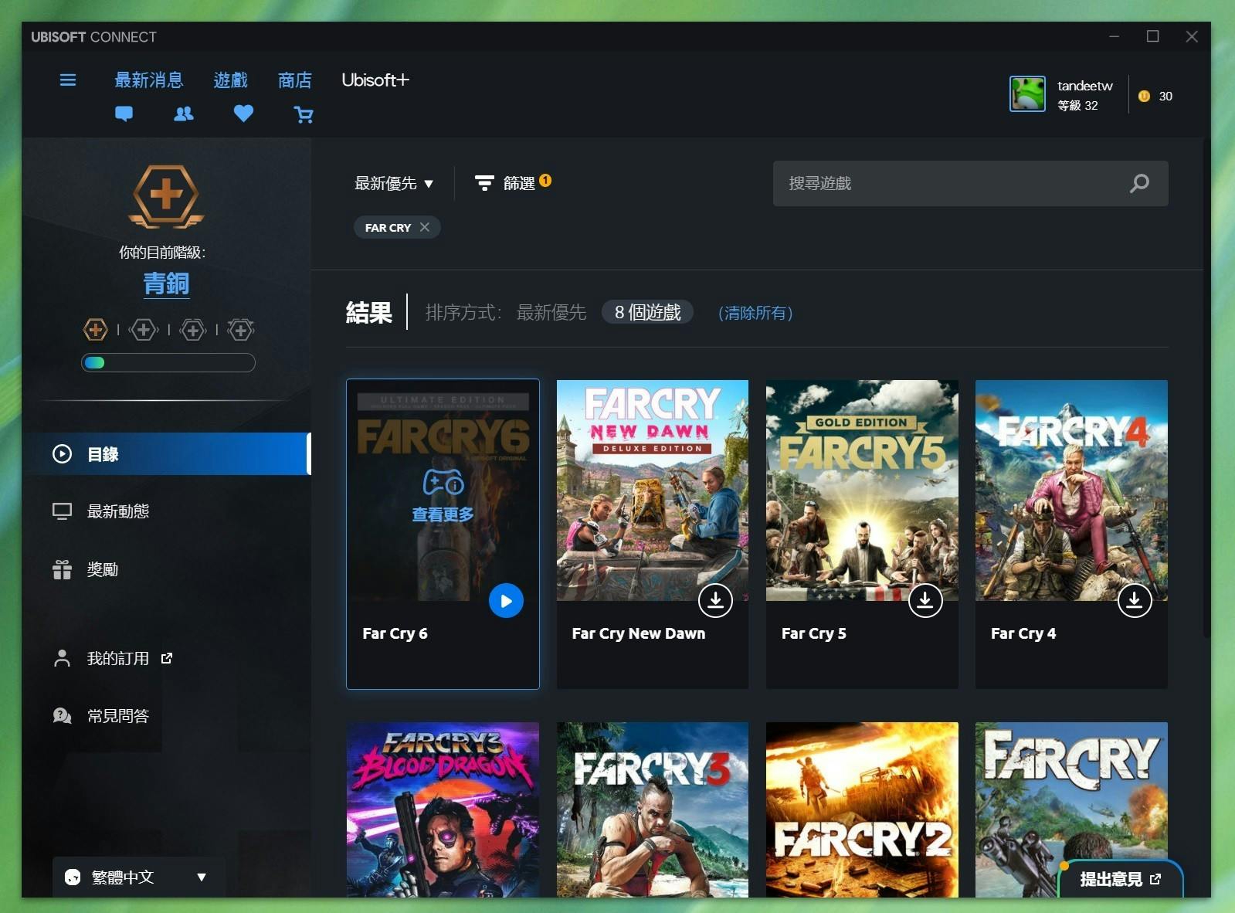
Task: Click the vertical scrollbar of the game list
Action: 1206,389
